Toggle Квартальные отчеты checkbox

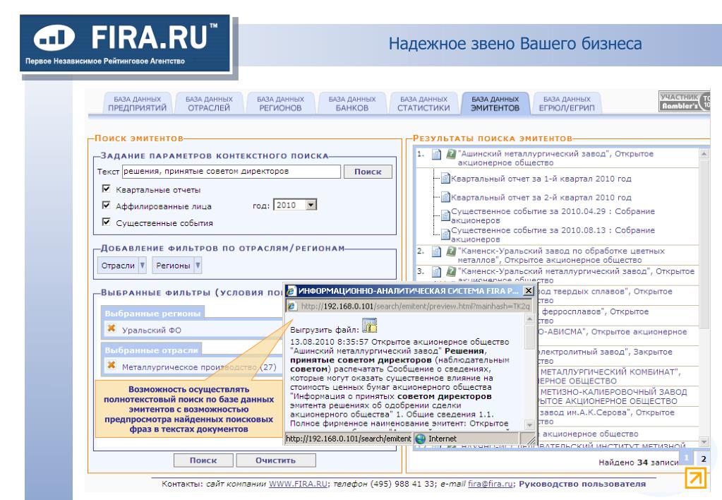107,189
